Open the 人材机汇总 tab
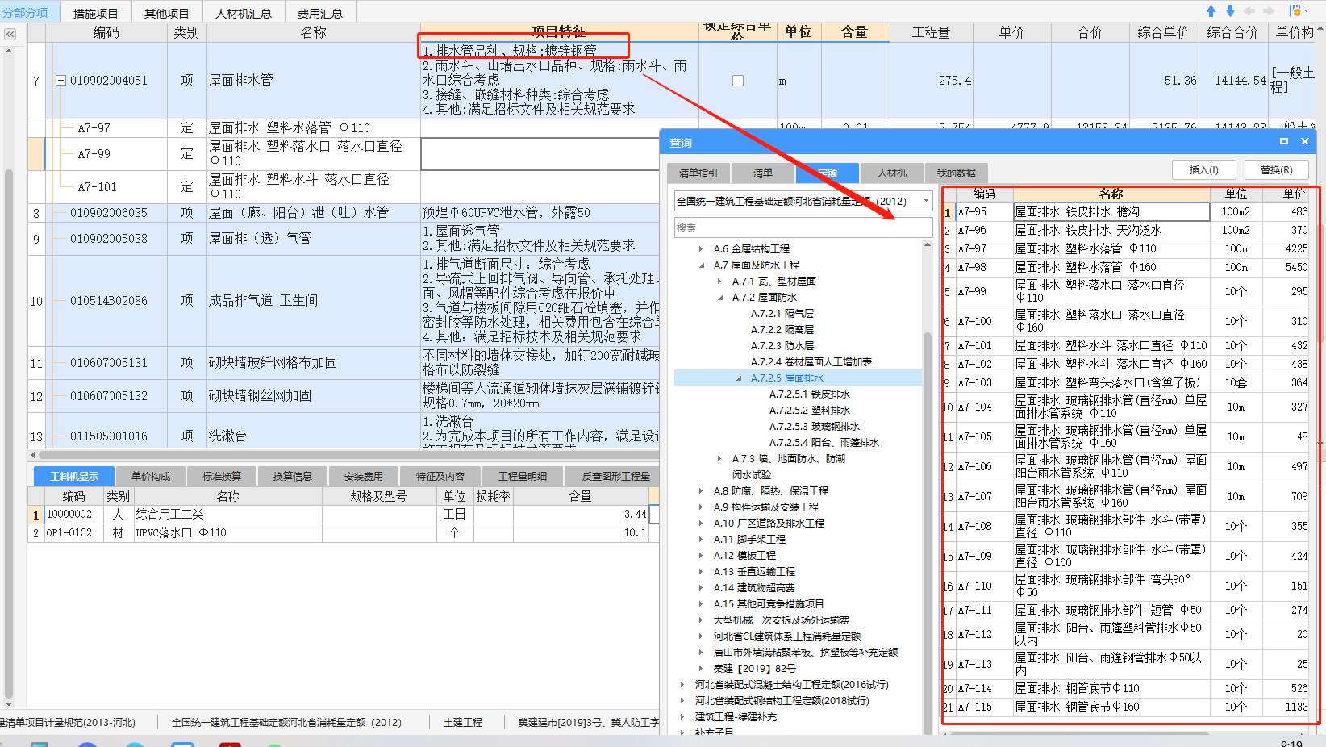The height and width of the screenshot is (747, 1326). point(244,14)
